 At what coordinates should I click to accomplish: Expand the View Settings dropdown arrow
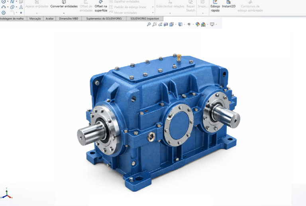[216, 24]
